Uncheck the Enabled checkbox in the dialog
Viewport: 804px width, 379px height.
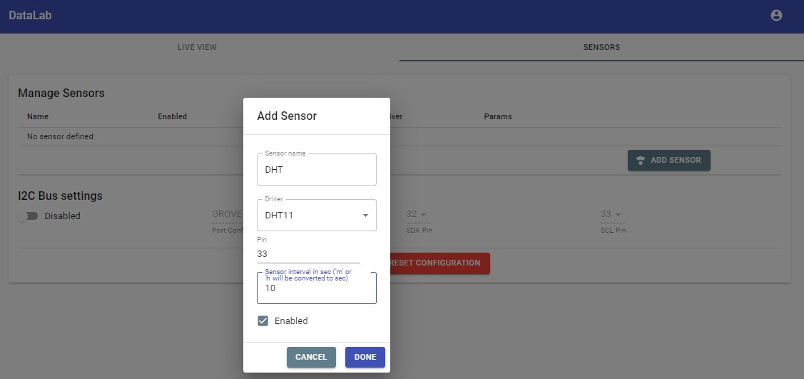263,321
